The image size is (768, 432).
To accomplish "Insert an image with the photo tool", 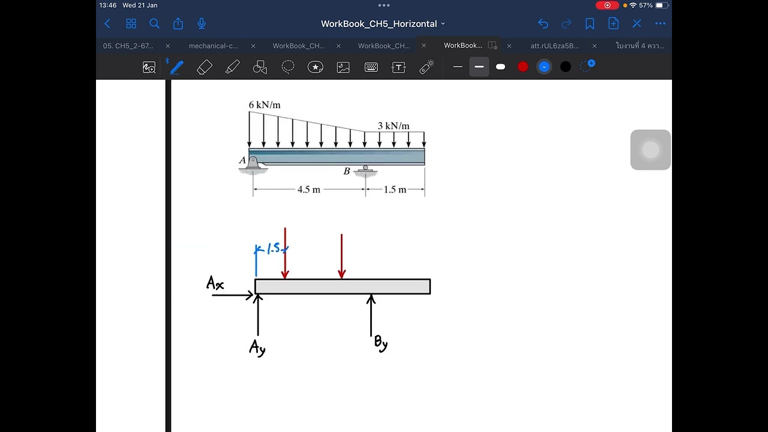I will (x=343, y=67).
